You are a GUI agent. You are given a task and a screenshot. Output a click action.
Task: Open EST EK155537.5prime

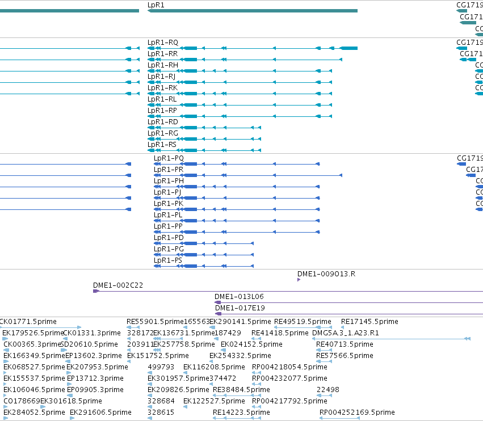point(34,378)
